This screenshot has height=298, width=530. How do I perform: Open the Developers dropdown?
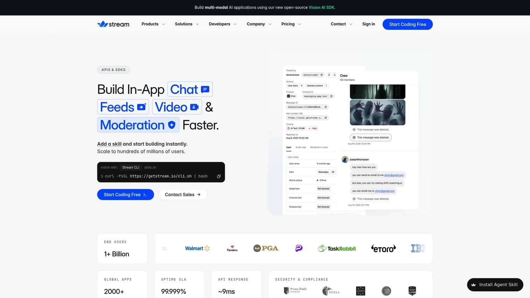click(x=223, y=24)
